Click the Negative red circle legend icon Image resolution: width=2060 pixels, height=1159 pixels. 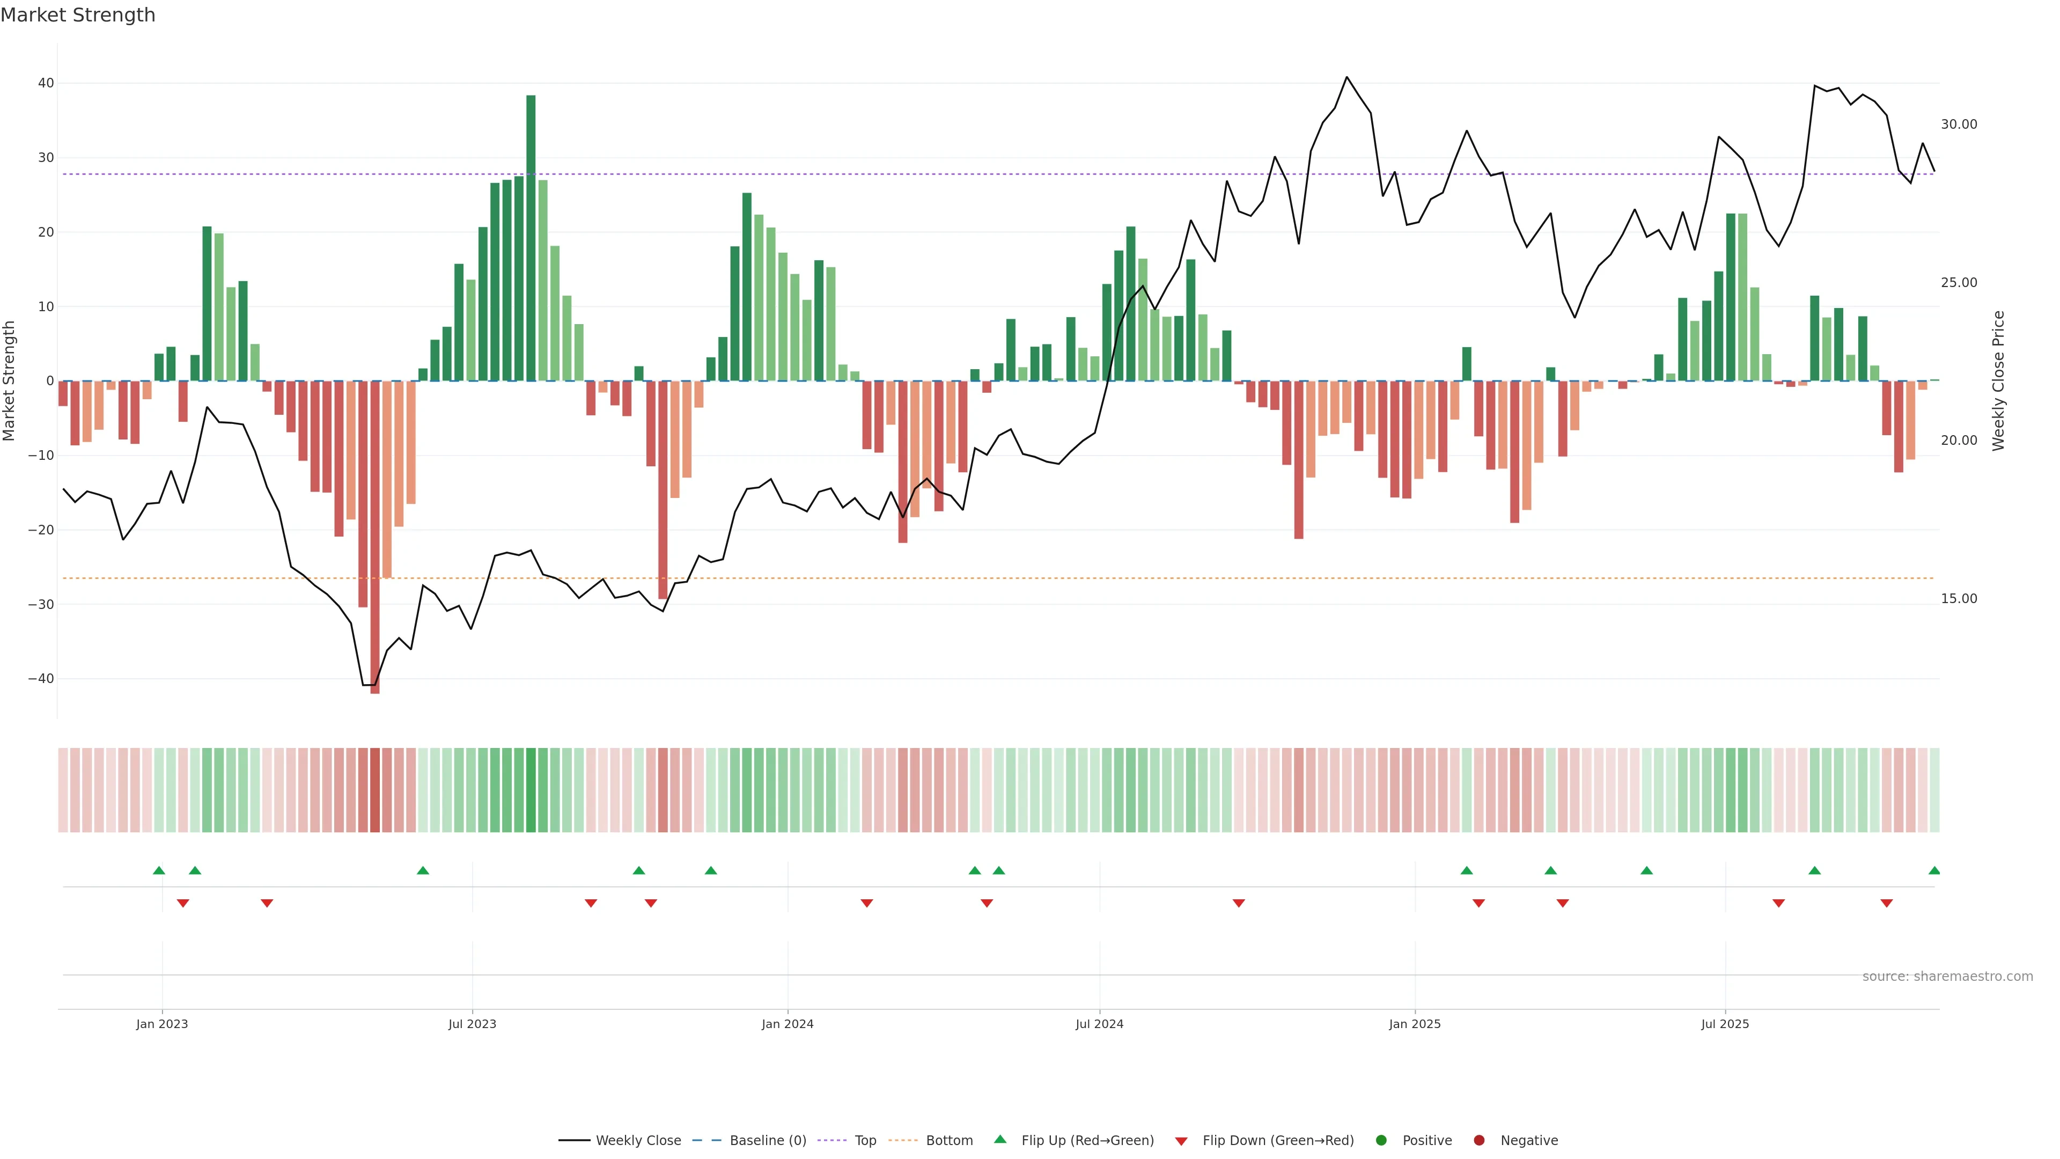pyautogui.click(x=1478, y=1140)
